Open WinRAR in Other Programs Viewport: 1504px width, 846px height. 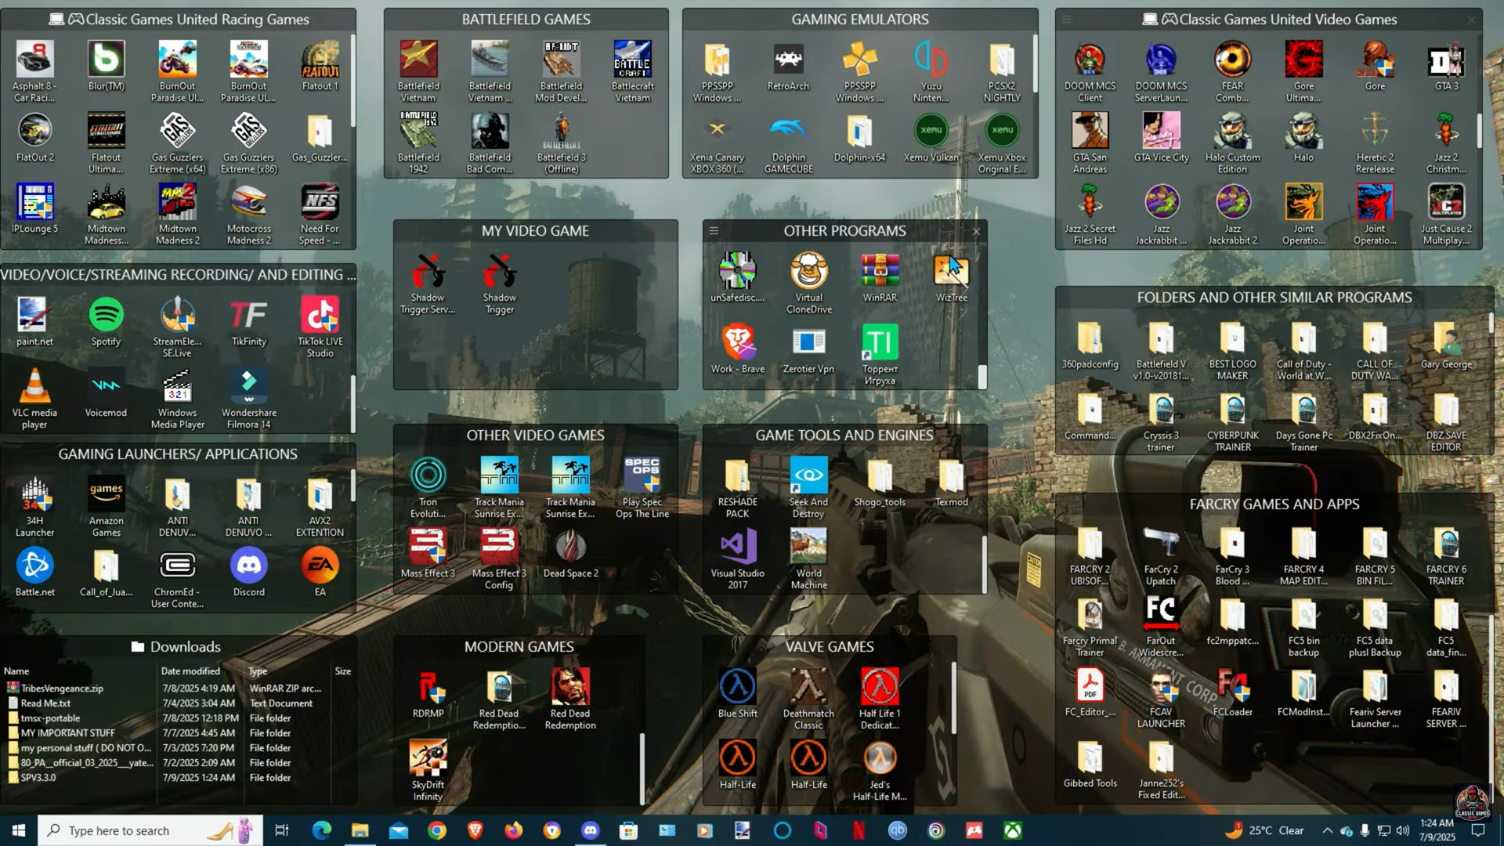pos(880,272)
